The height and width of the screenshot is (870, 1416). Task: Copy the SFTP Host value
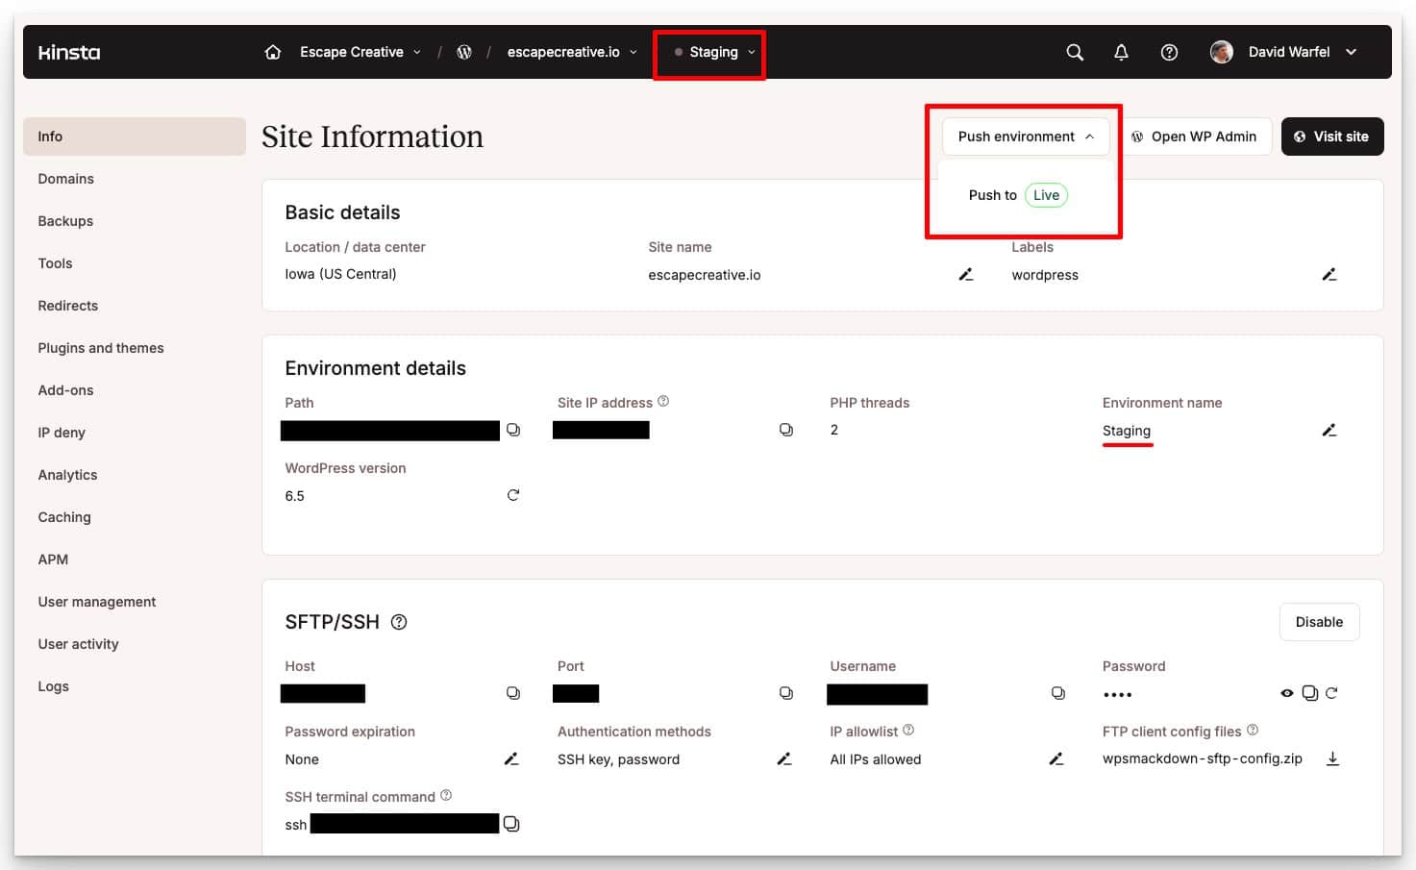click(x=513, y=693)
